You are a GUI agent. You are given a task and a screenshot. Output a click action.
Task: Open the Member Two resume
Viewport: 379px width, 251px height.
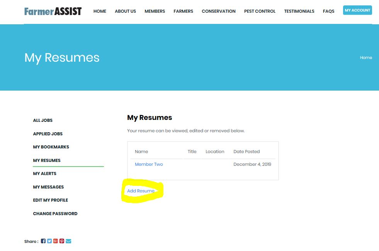pos(149,164)
